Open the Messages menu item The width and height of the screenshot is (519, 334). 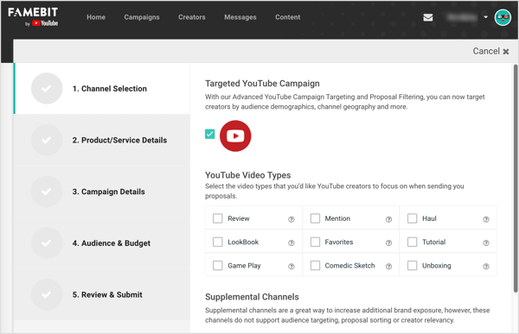pyautogui.click(x=240, y=17)
